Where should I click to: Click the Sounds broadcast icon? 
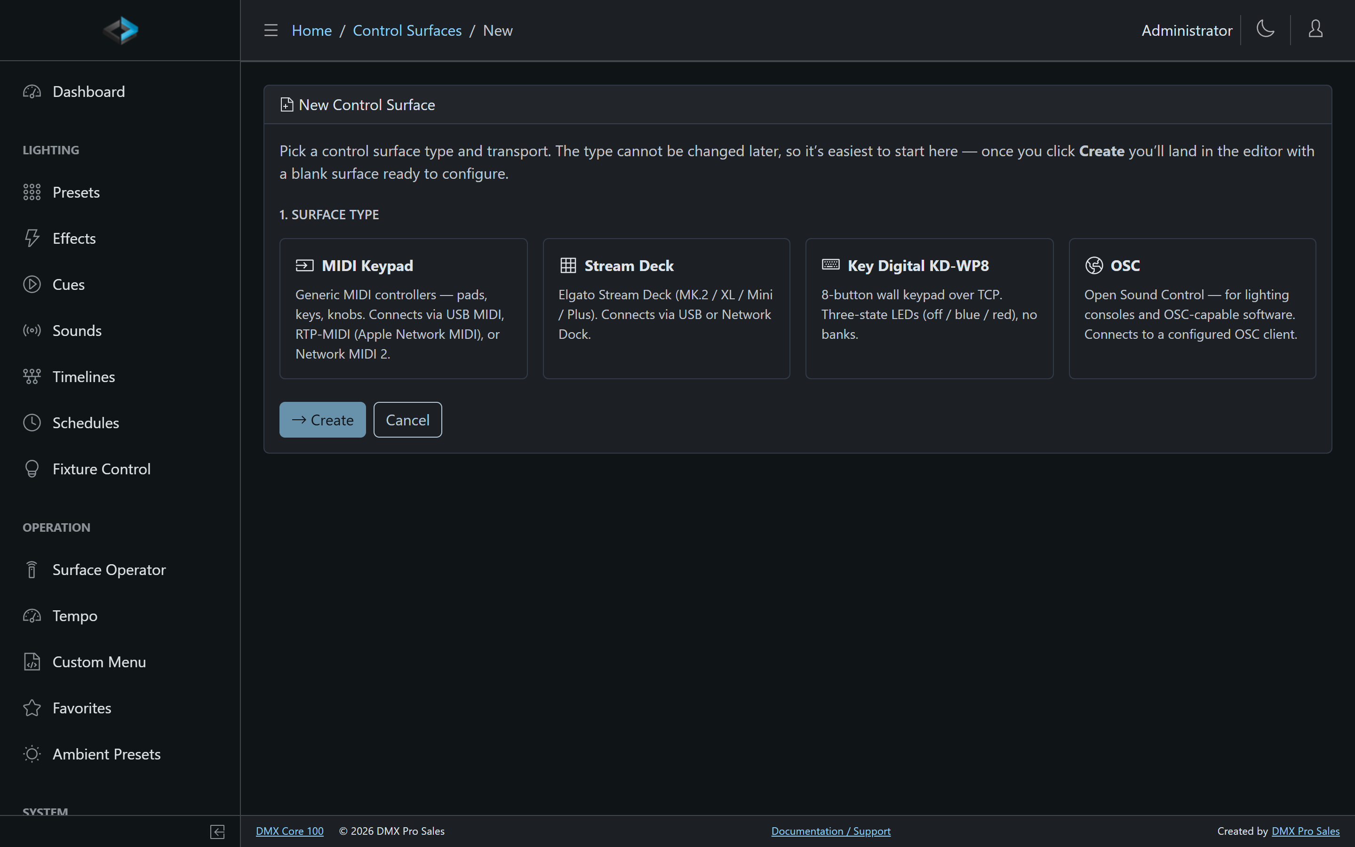tap(32, 330)
